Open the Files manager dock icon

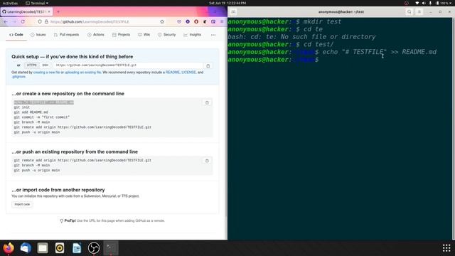[x=43, y=248]
